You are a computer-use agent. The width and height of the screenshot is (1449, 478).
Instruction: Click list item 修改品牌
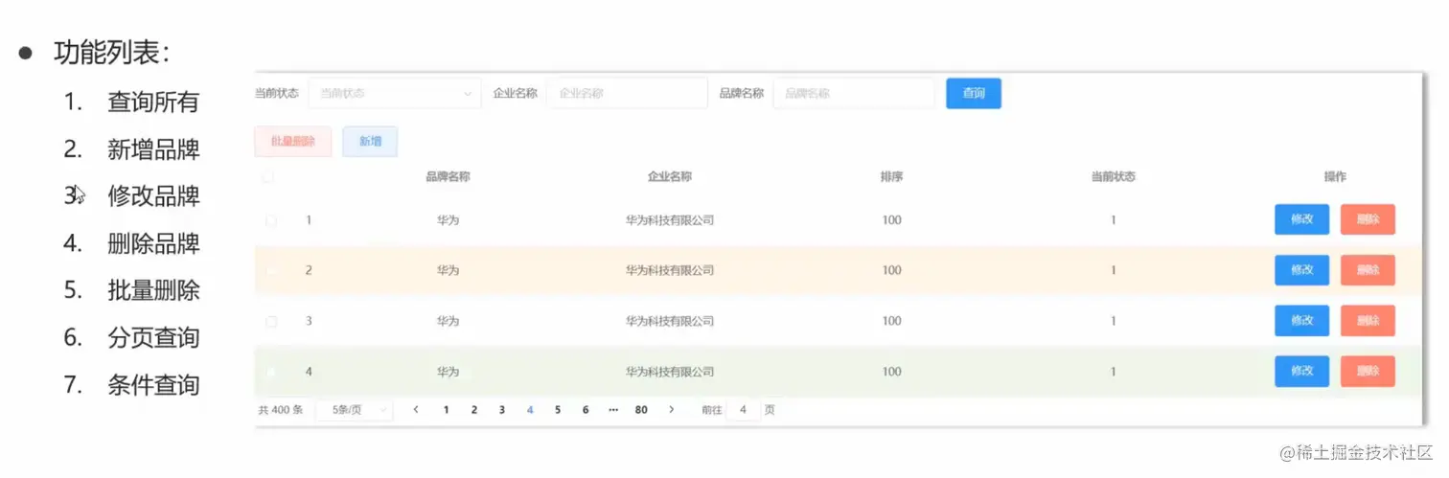(x=153, y=196)
